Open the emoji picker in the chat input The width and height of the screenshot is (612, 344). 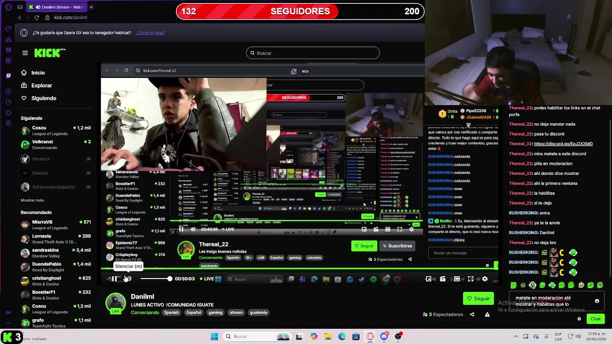click(597, 301)
